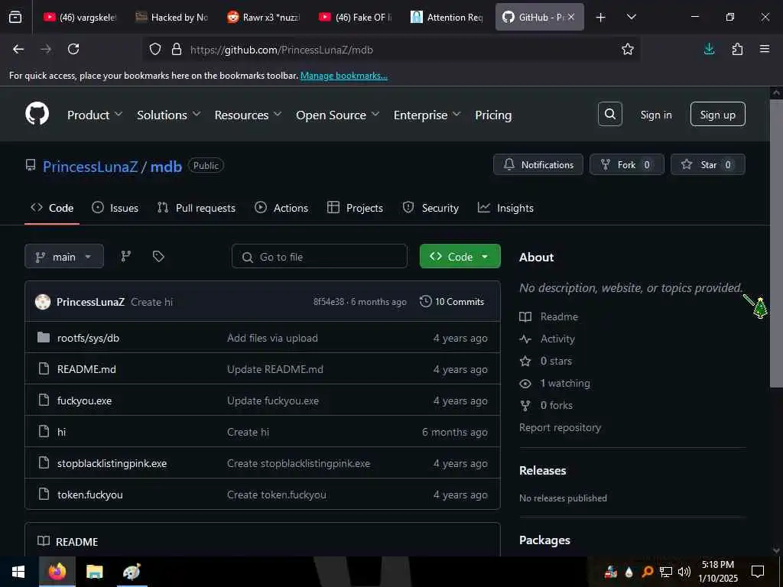Click the Go to file search field

(319, 256)
